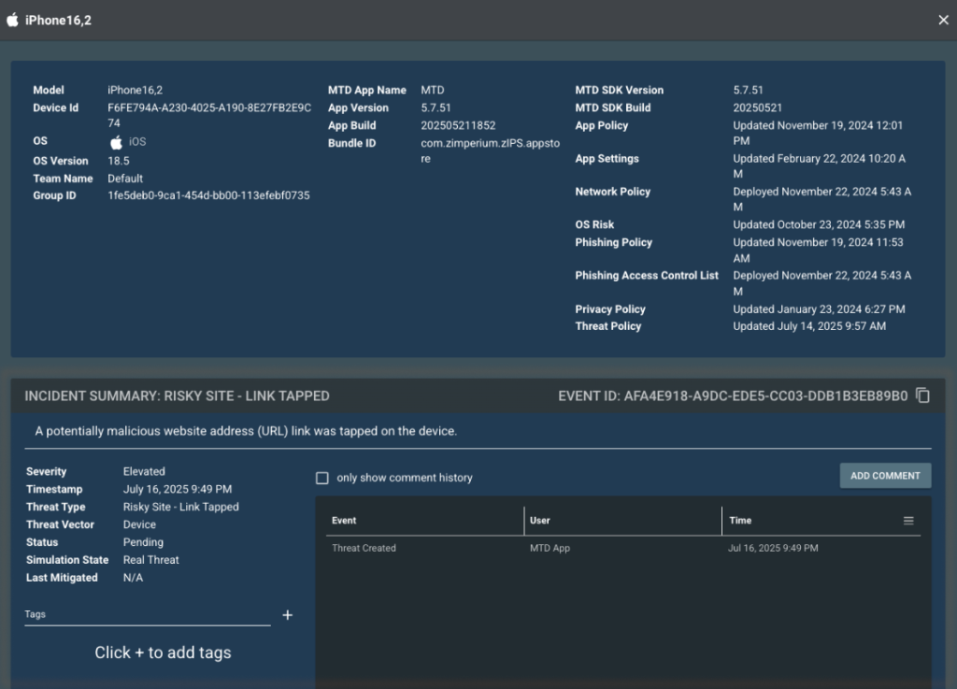Toggle only show comment history checkbox
Image resolution: width=957 pixels, height=689 pixels.
[x=322, y=478]
